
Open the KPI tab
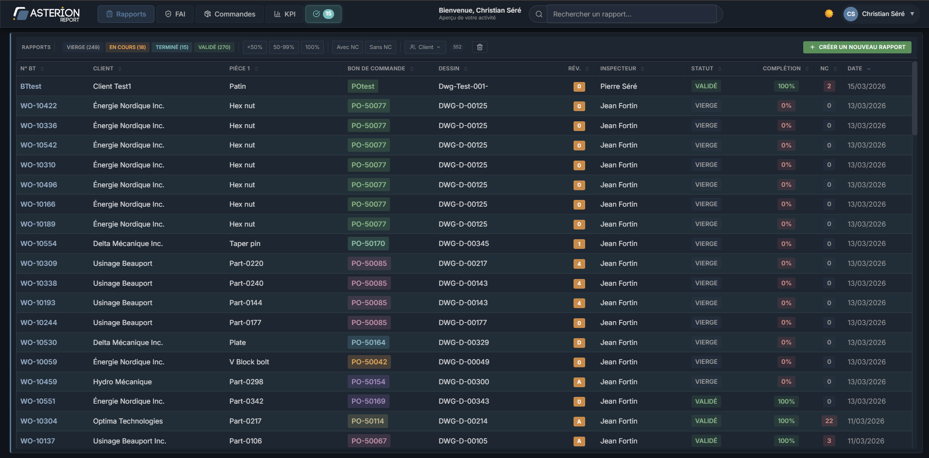[x=285, y=14]
